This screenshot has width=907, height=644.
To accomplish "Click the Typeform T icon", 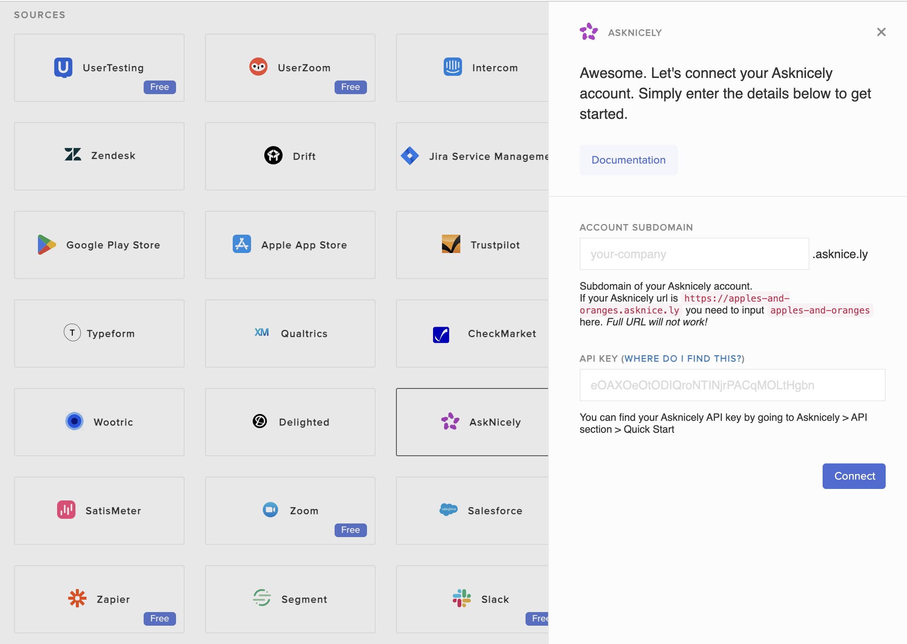I will click(x=72, y=333).
